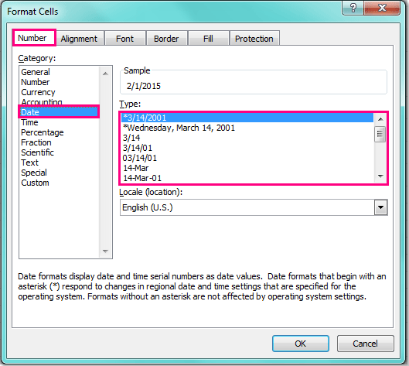Select the Fill tab
Image resolution: width=409 pixels, height=366 pixels.
[208, 39]
